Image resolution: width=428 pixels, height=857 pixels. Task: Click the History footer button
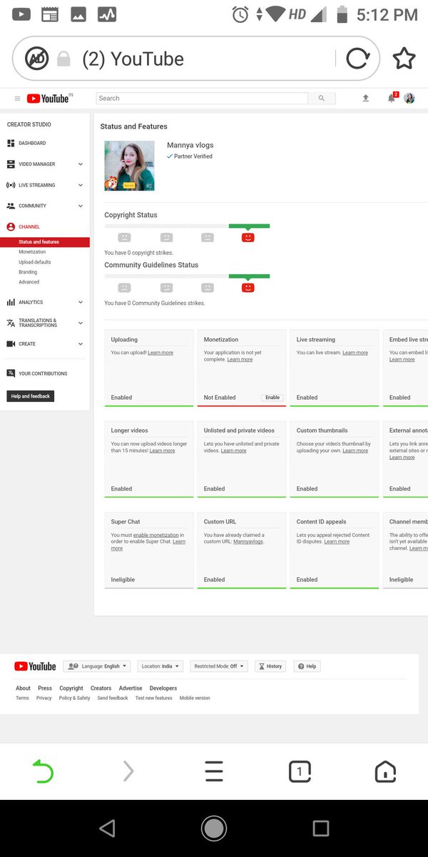coord(271,666)
